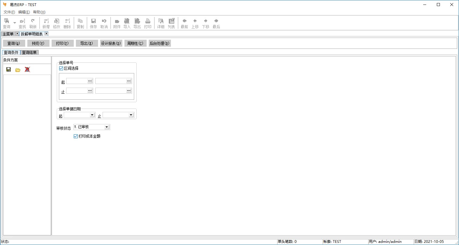
Task: Uncheck the 区间选择 checkbox
Action: point(61,69)
